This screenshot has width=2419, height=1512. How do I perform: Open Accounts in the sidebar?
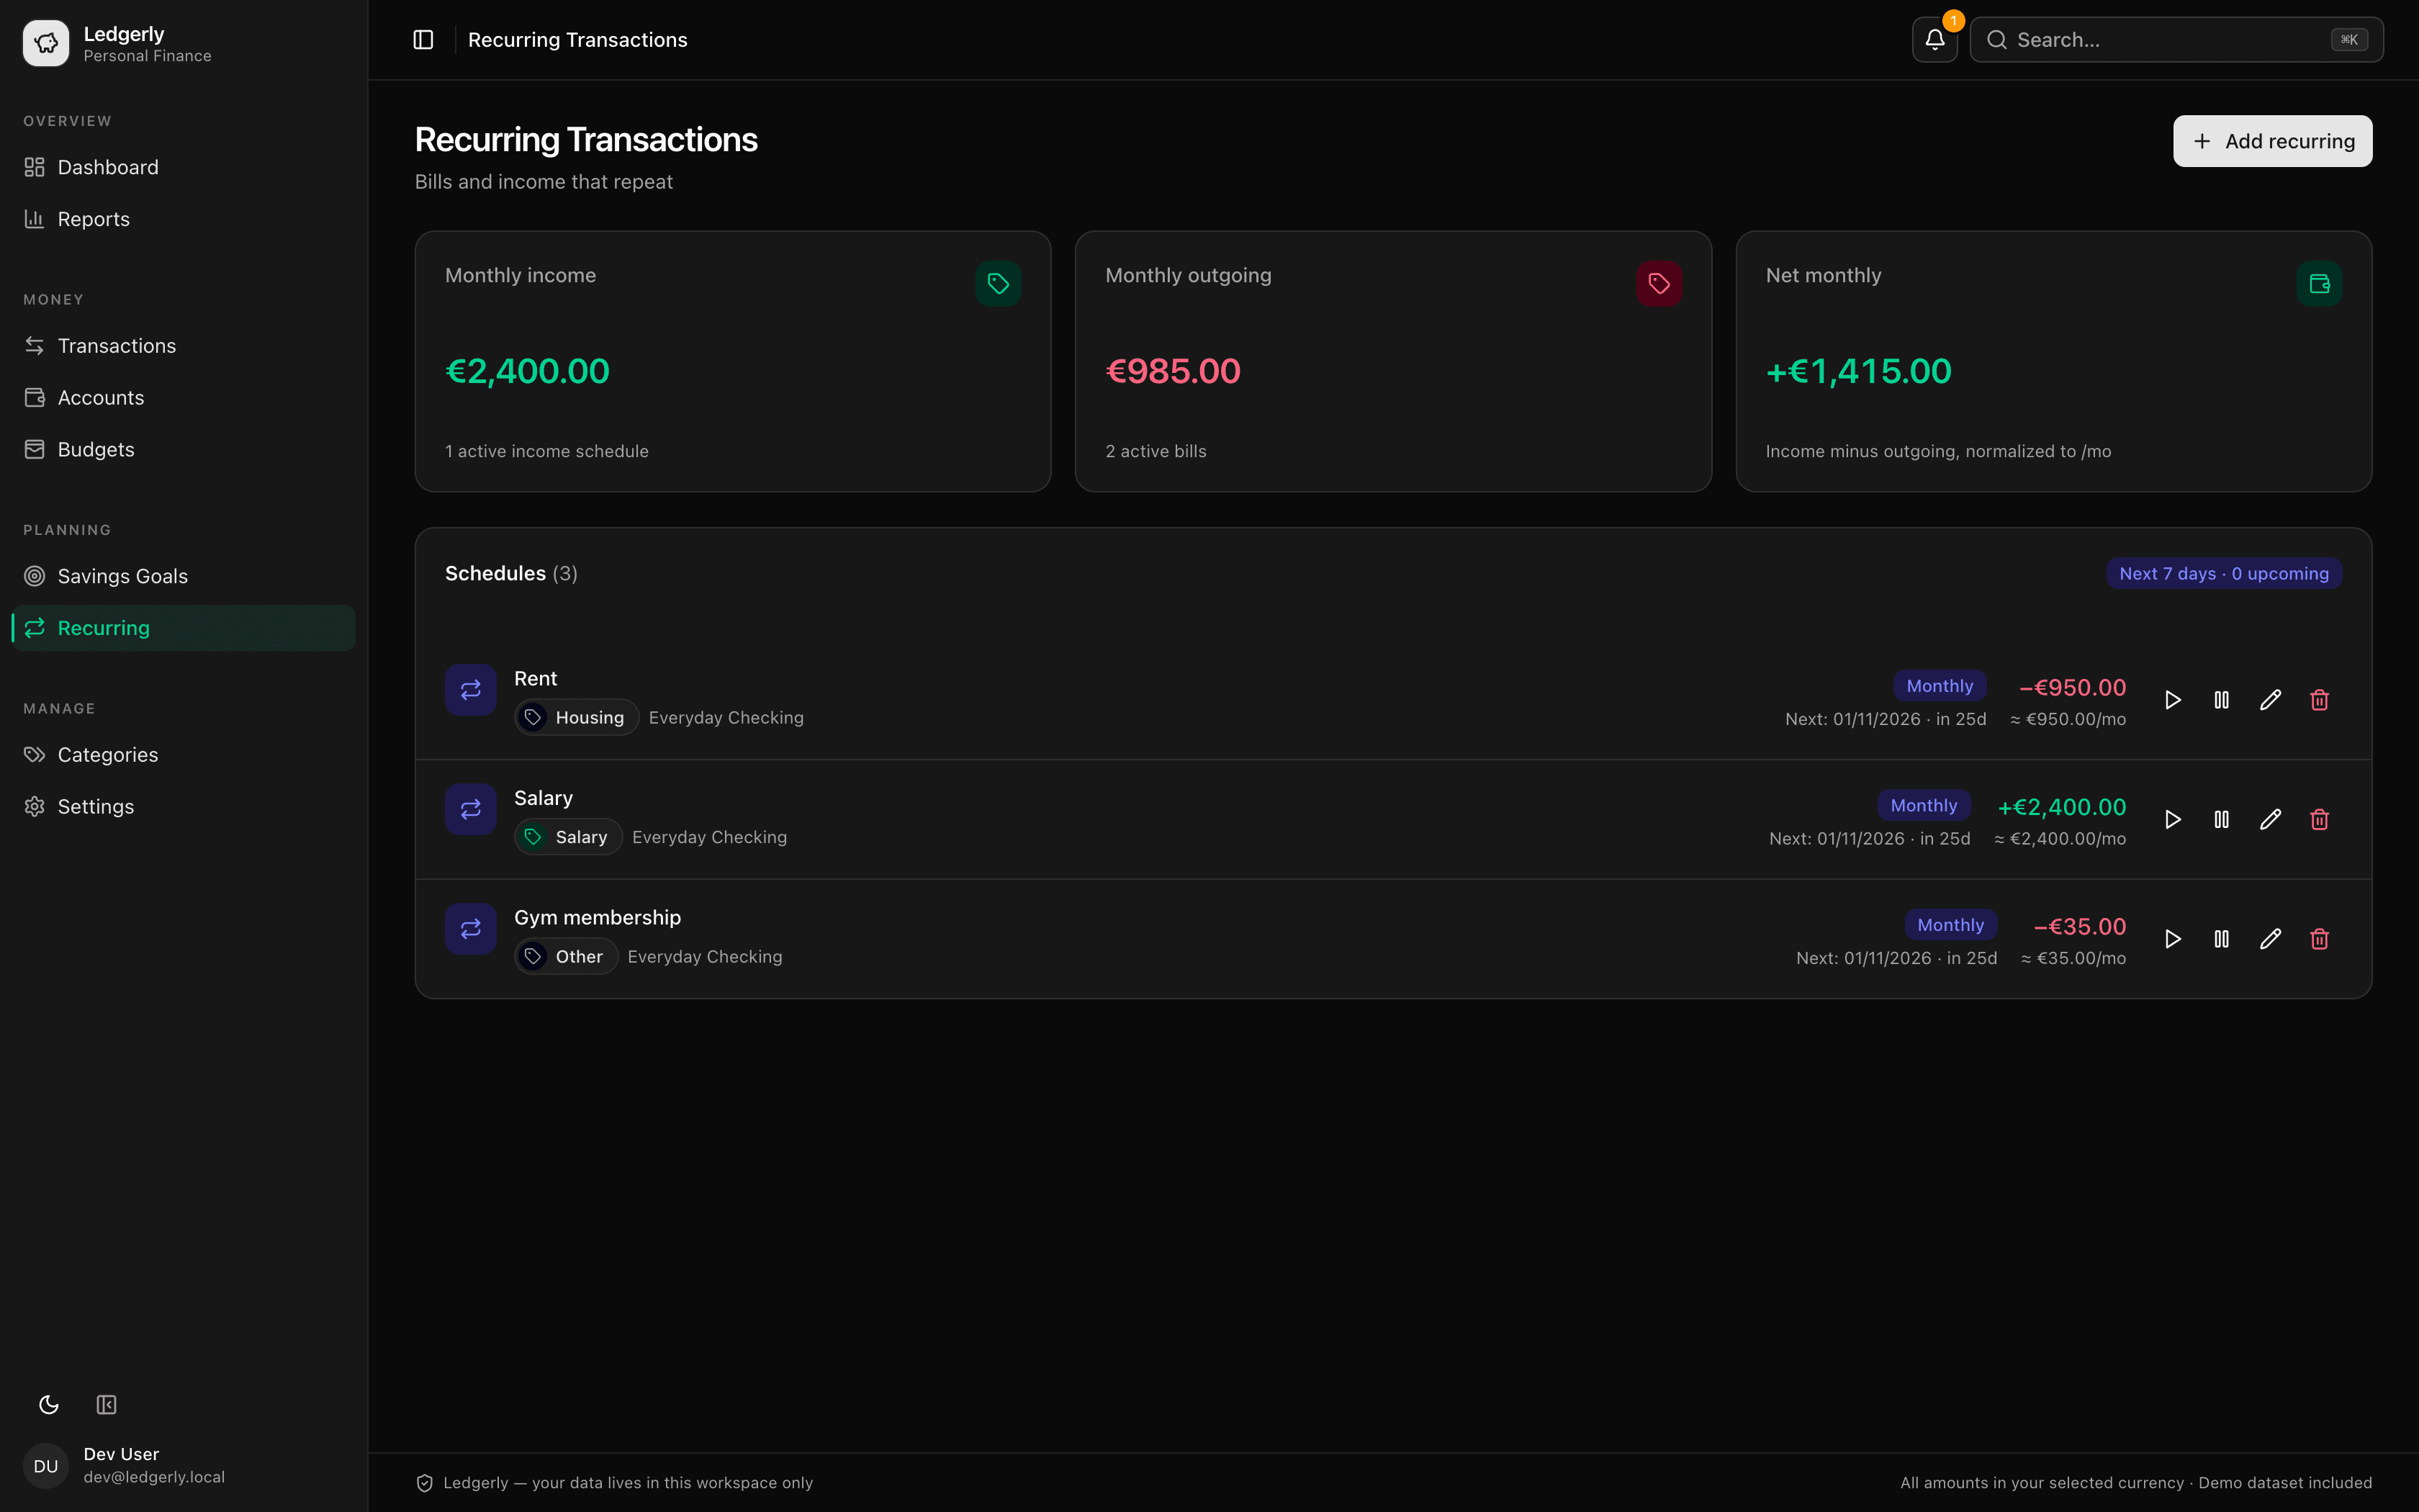pos(184,398)
